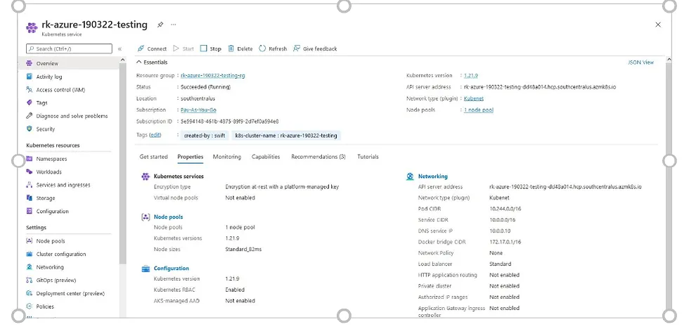
Task: Close the Kubernetes service blade
Action: point(658,25)
